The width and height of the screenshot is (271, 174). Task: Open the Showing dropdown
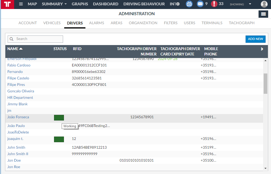tap(240, 4)
